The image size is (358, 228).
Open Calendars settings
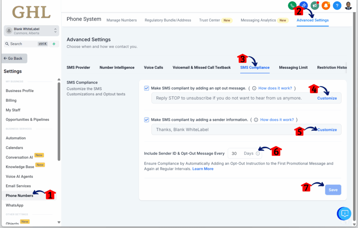14,148
